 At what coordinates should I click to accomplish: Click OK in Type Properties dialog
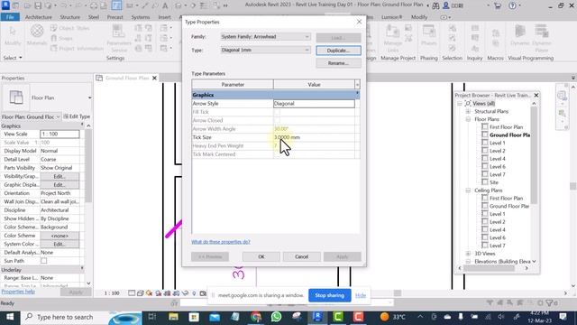(x=261, y=256)
